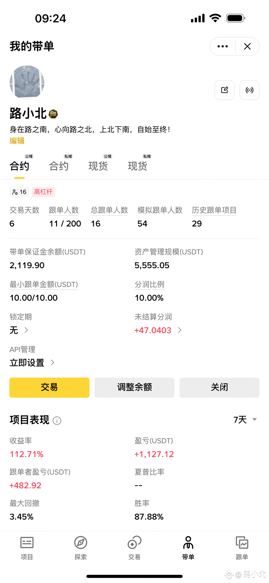Open the 项目 tab in bottom navigation

click(27, 548)
